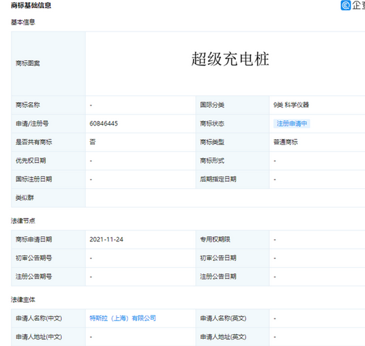Click the 是否共有商标 label
The height and width of the screenshot is (346, 365).
(x=34, y=142)
